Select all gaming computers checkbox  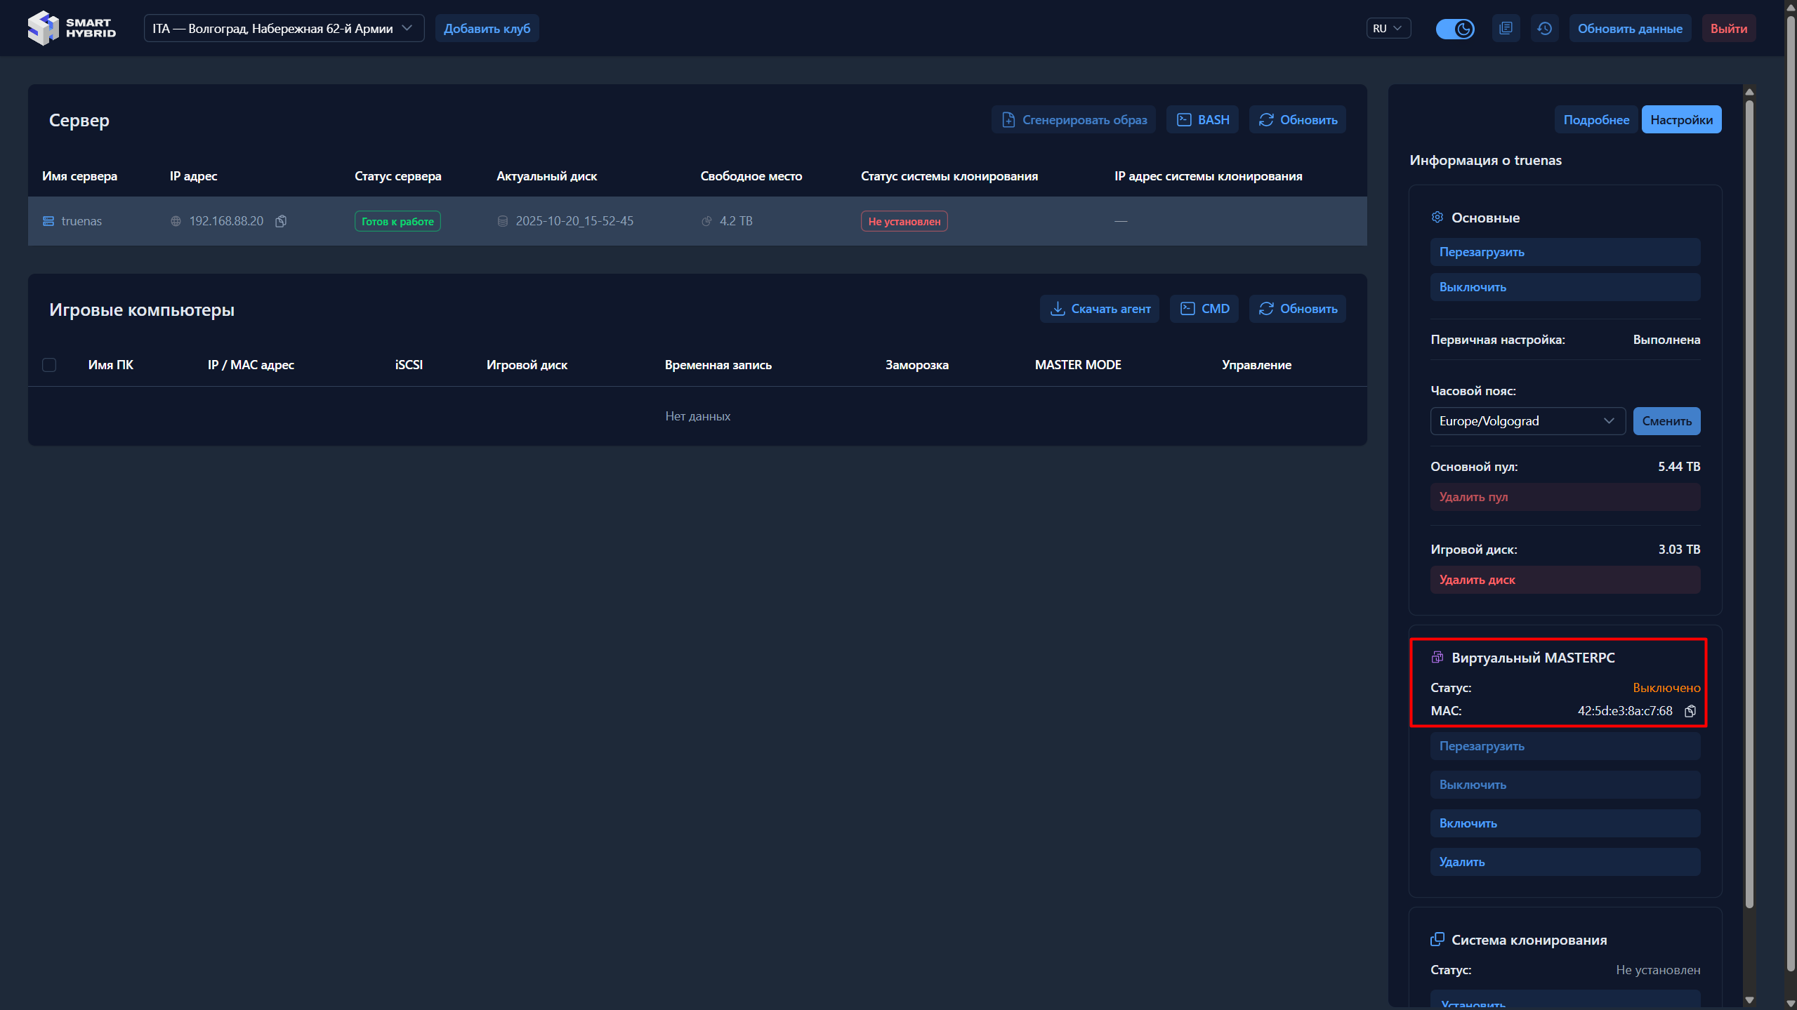click(49, 365)
